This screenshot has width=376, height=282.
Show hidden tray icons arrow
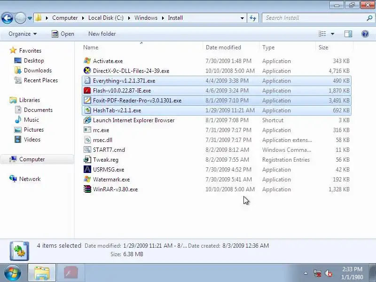306,273
